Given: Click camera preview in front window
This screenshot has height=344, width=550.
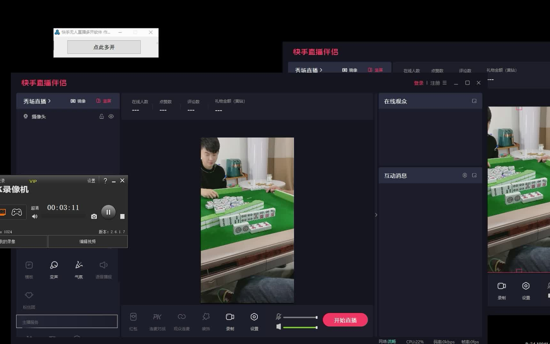Looking at the screenshot, I should tap(247, 220).
